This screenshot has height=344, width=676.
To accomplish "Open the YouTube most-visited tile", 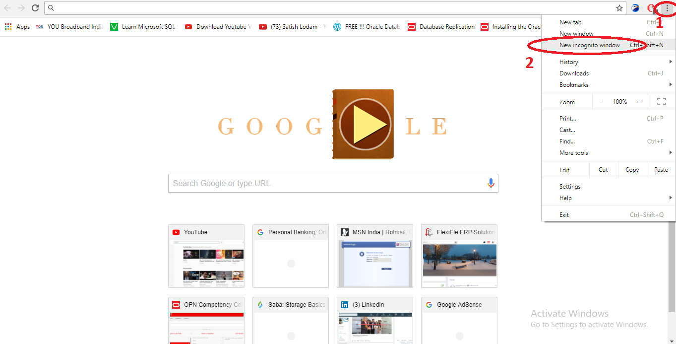I will (206, 256).
